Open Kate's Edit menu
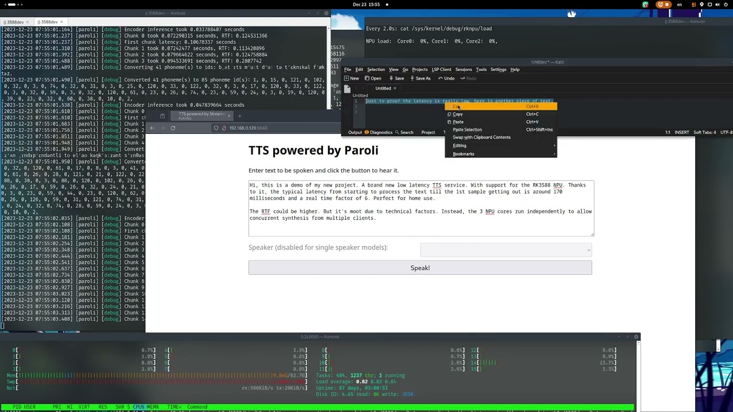 pos(359,70)
